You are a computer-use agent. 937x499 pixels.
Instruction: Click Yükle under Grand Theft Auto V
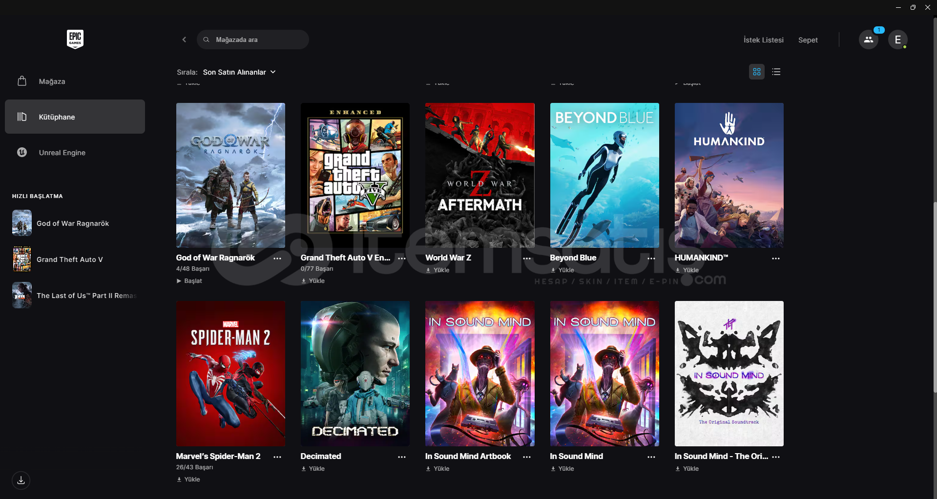[x=313, y=281]
